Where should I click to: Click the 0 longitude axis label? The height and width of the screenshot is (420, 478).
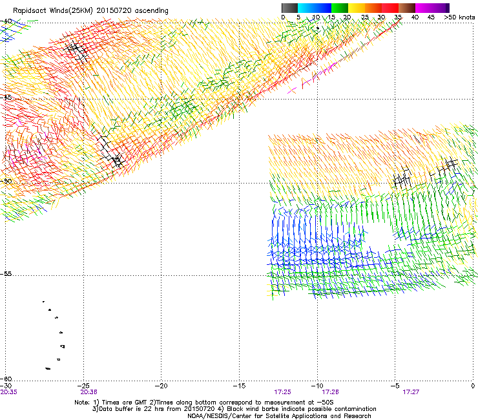[473, 386]
